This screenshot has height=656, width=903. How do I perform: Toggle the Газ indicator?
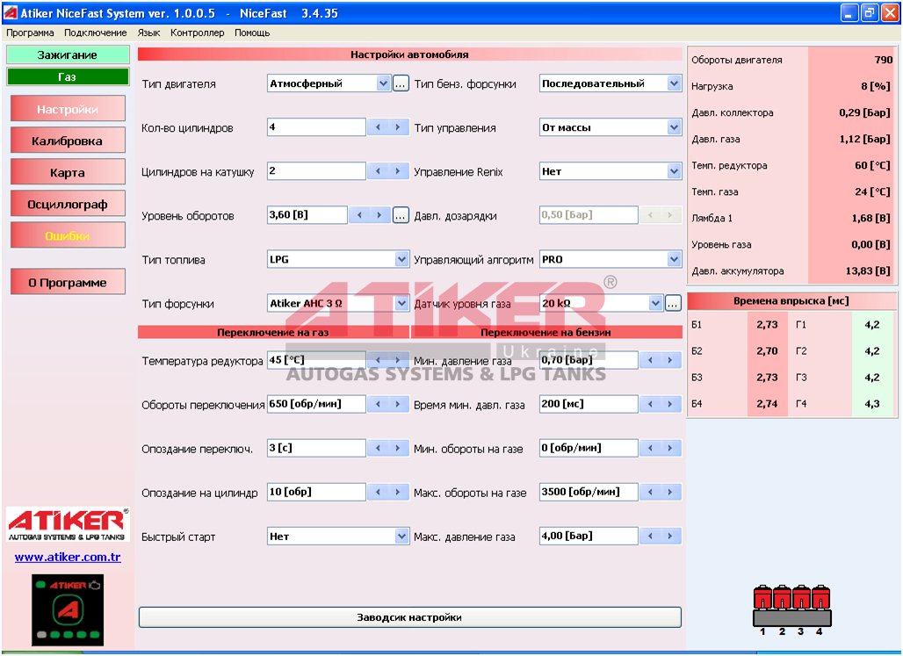point(68,76)
